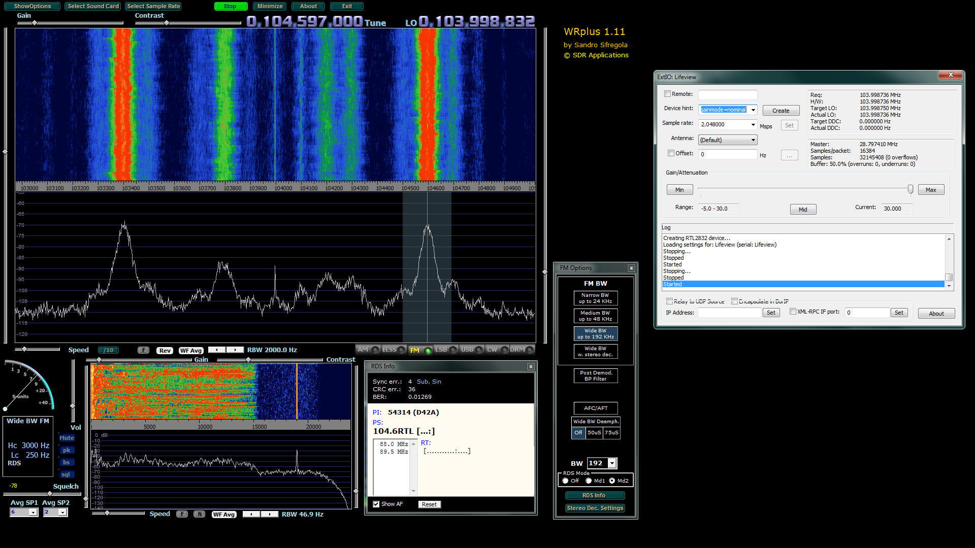Click the /10 speed divider button

click(x=108, y=350)
